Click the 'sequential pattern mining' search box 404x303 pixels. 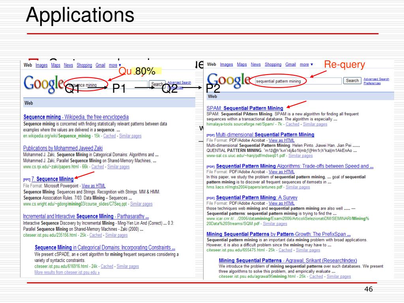click(298, 81)
